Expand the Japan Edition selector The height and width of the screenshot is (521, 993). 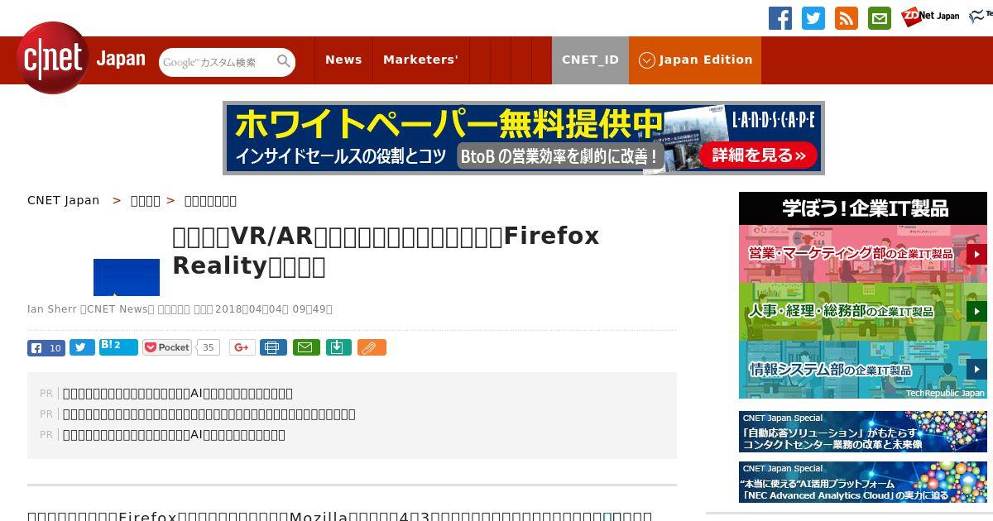pyautogui.click(x=695, y=60)
